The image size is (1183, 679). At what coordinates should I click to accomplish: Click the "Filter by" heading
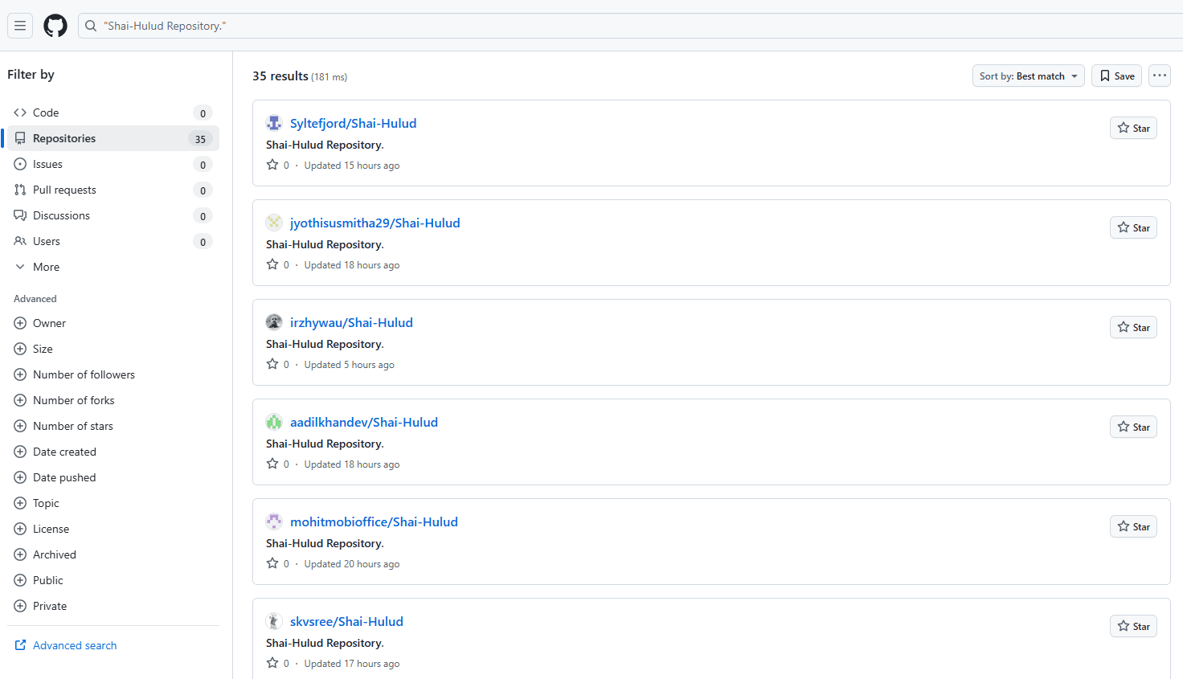31,74
